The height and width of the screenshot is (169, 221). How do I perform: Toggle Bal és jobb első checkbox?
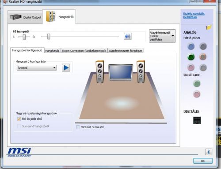point(19,119)
